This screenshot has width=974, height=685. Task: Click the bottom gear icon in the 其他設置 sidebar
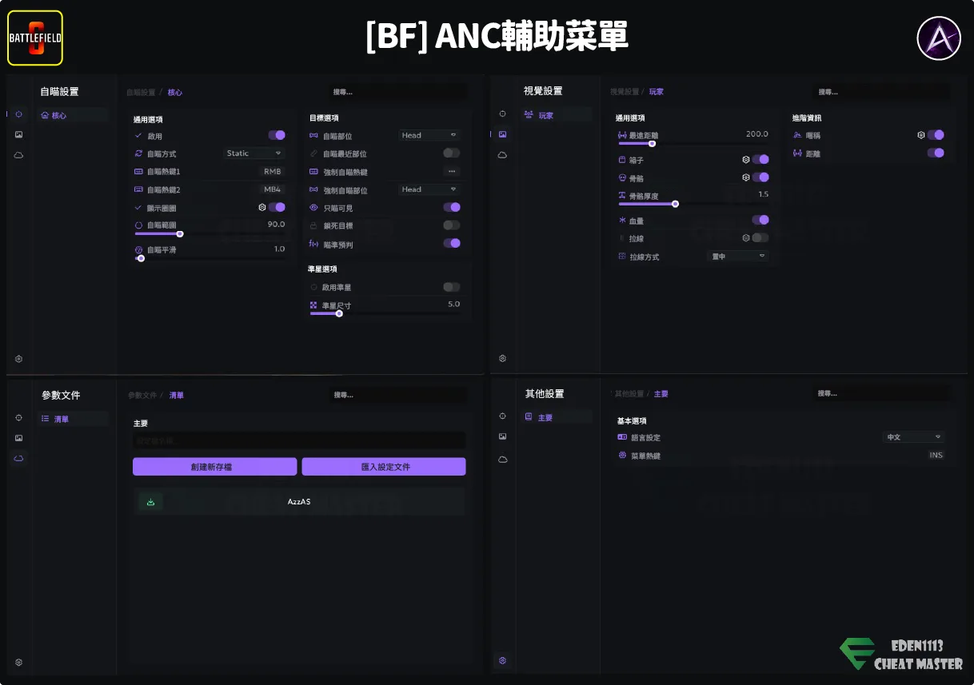coord(502,660)
